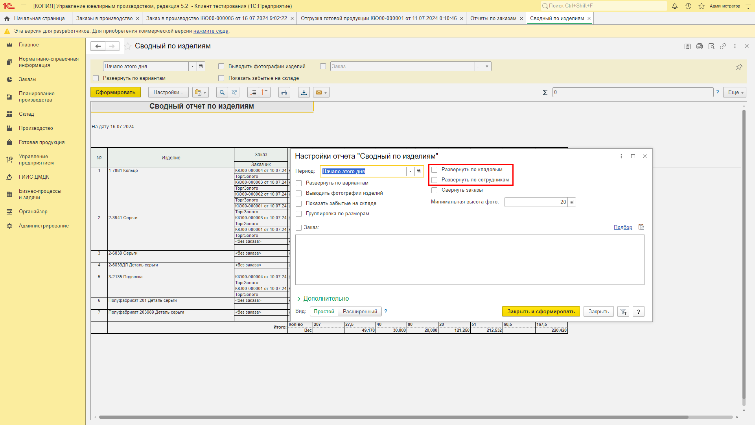Click the global search field
This screenshot has width=755, height=425.
(604, 6)
